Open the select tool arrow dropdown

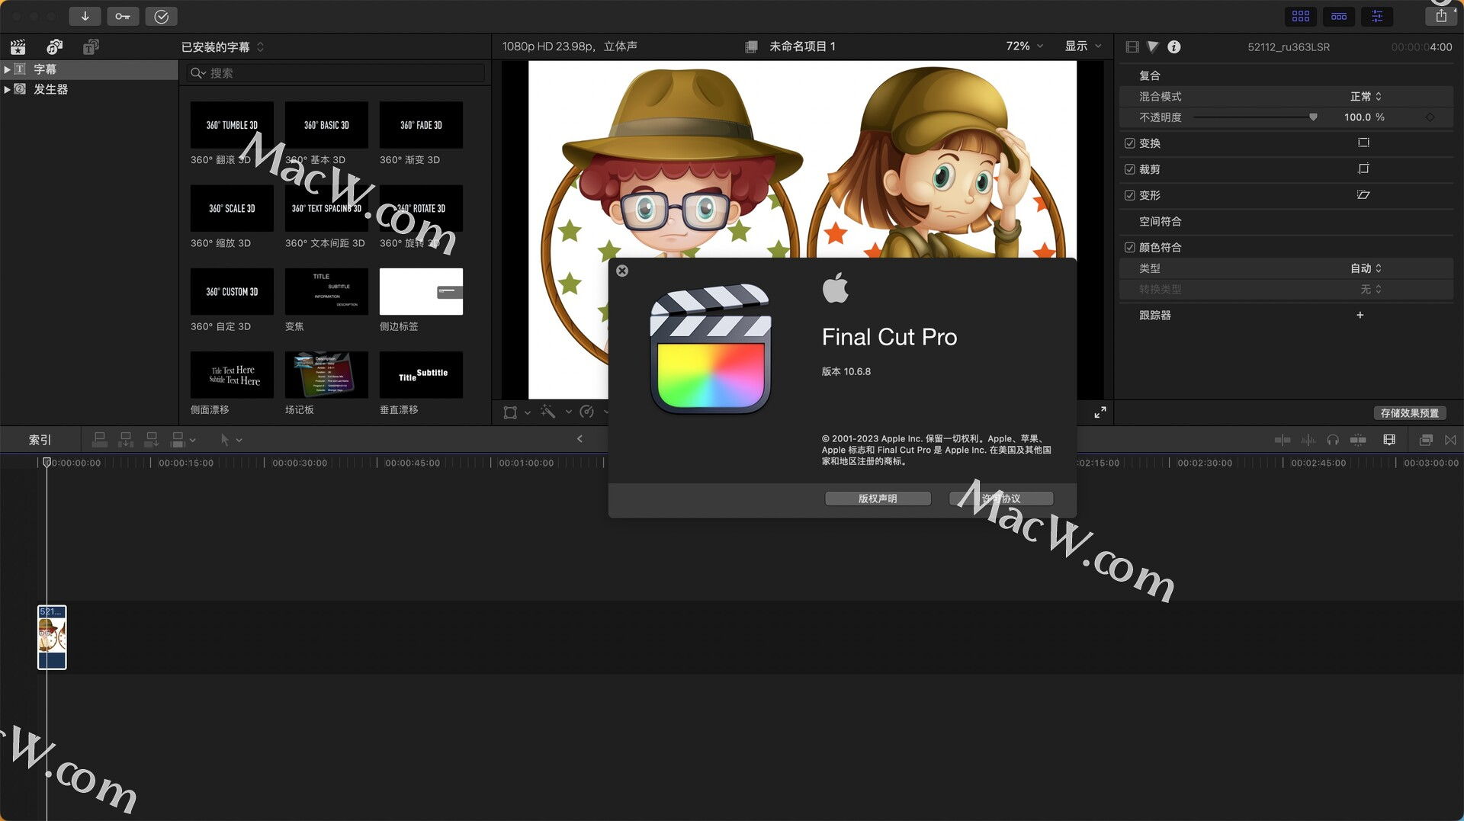click(x=230, y=440)
